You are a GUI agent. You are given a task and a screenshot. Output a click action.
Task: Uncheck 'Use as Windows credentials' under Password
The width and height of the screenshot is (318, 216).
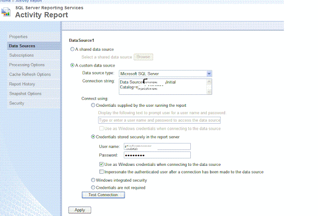click(x=101, y=164)
